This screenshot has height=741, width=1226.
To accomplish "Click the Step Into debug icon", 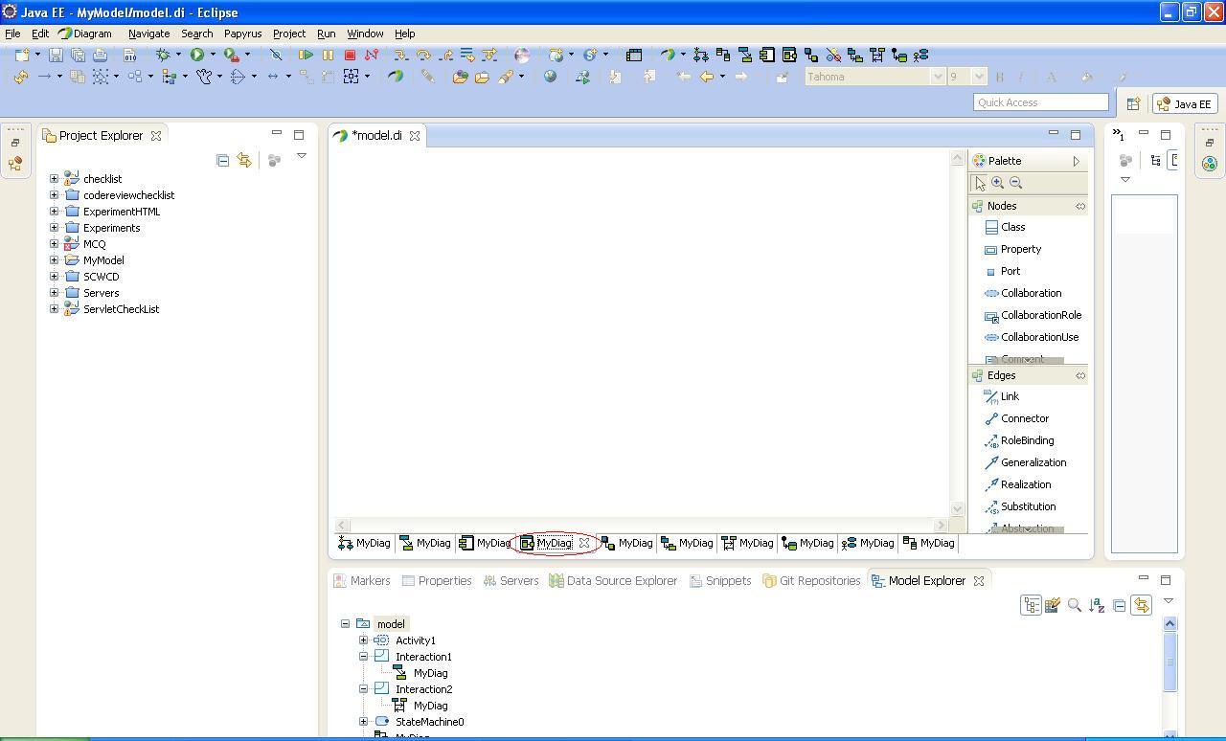I will 401,56.
